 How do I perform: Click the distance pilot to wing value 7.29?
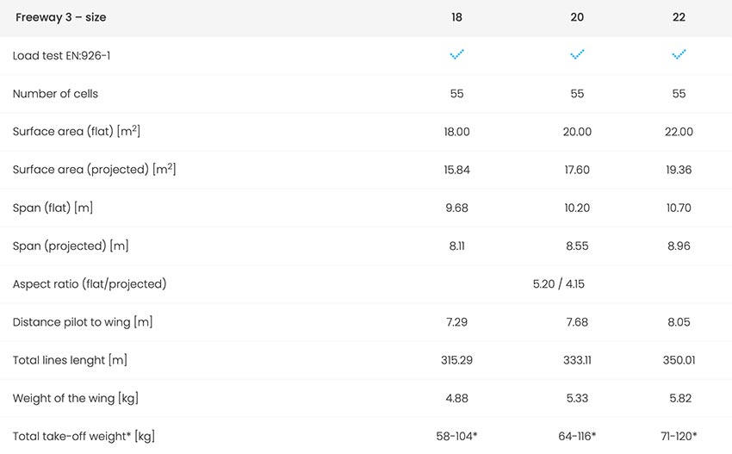(456, 322)
